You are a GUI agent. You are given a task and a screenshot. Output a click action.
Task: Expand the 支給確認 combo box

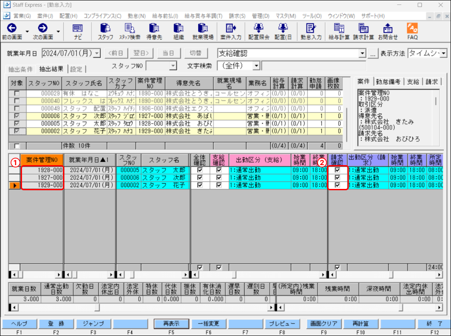tap(362, 53)
